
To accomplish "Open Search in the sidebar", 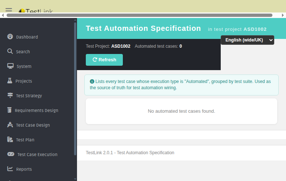I will (x=23, y=52).
